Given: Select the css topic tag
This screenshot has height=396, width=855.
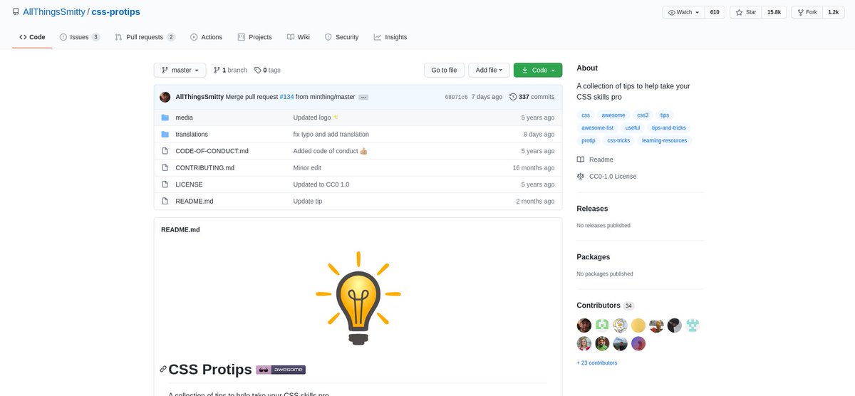Looking at the screenshot, I should 586,115.
